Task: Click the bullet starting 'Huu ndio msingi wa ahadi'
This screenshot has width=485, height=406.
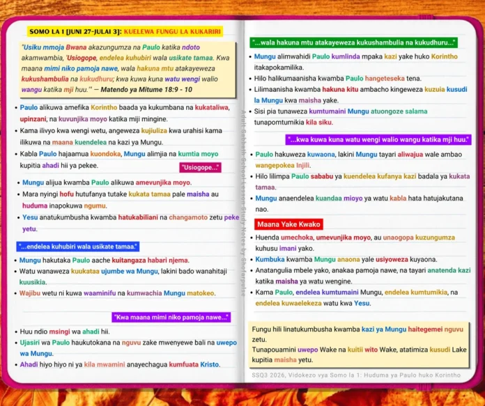Action: tap(65, 331)
